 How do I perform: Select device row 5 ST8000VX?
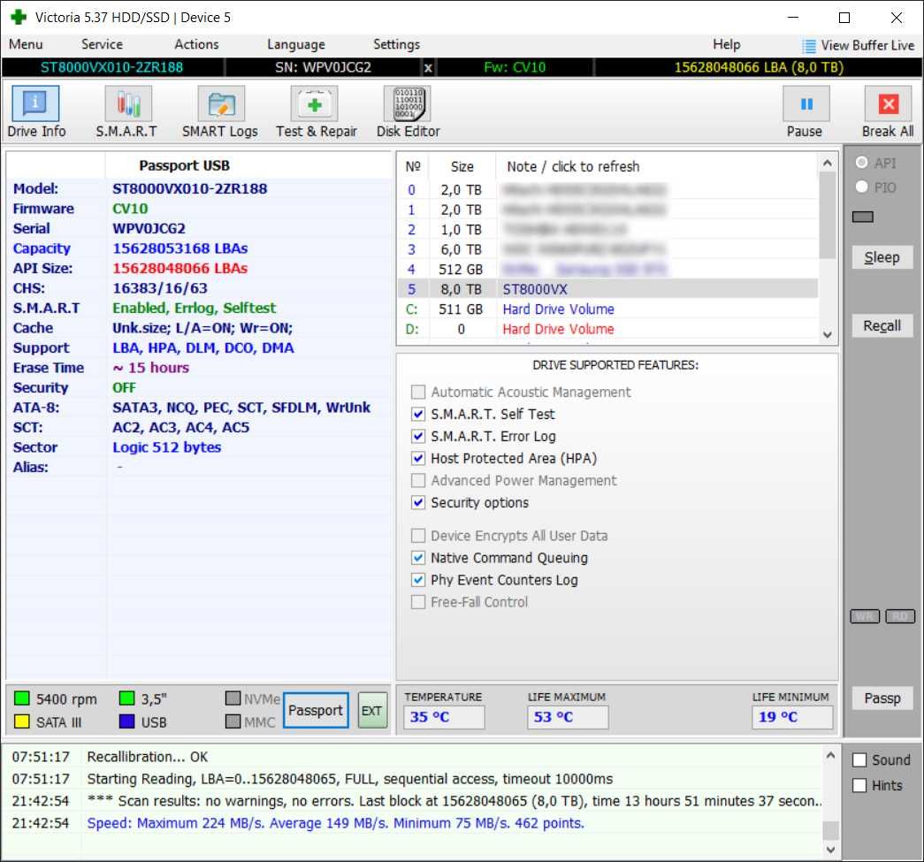pyautogui.click(x=608, y=289)
